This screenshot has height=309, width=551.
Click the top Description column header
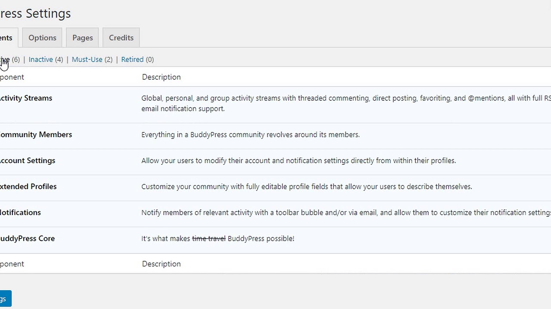point(161,77)
